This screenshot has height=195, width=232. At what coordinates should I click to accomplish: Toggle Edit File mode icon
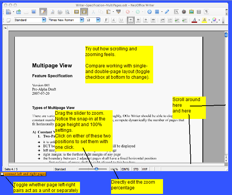tap(43, 12)
